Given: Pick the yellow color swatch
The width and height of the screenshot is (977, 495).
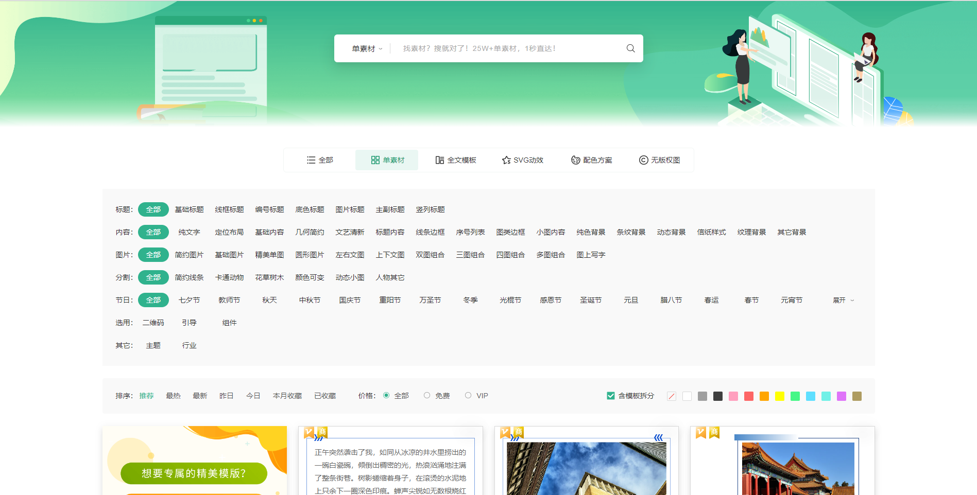Looking at the screenshot, I should pyautogui.click(x=780, y=396).
